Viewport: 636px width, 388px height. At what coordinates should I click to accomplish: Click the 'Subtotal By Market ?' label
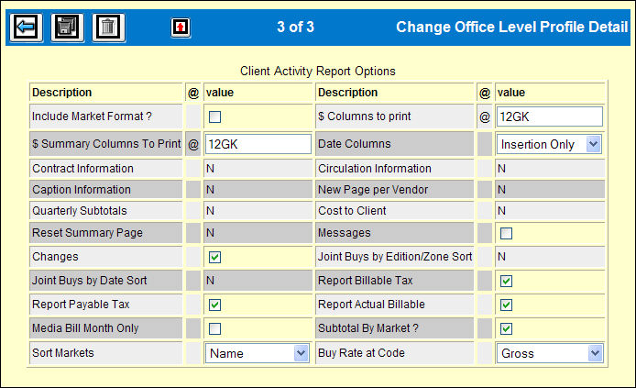click(368, 328)
